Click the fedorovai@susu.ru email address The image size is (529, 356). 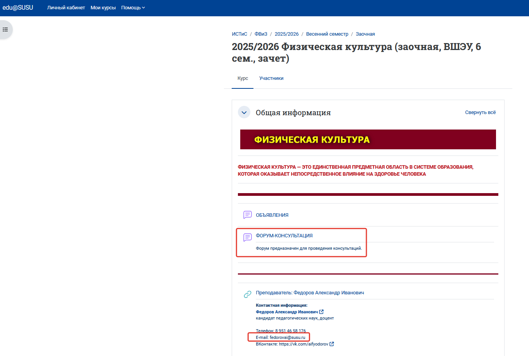(288, 337)
